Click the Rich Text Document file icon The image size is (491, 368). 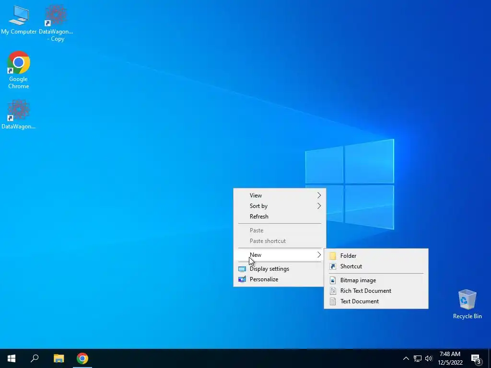click(x=333, y=291)
